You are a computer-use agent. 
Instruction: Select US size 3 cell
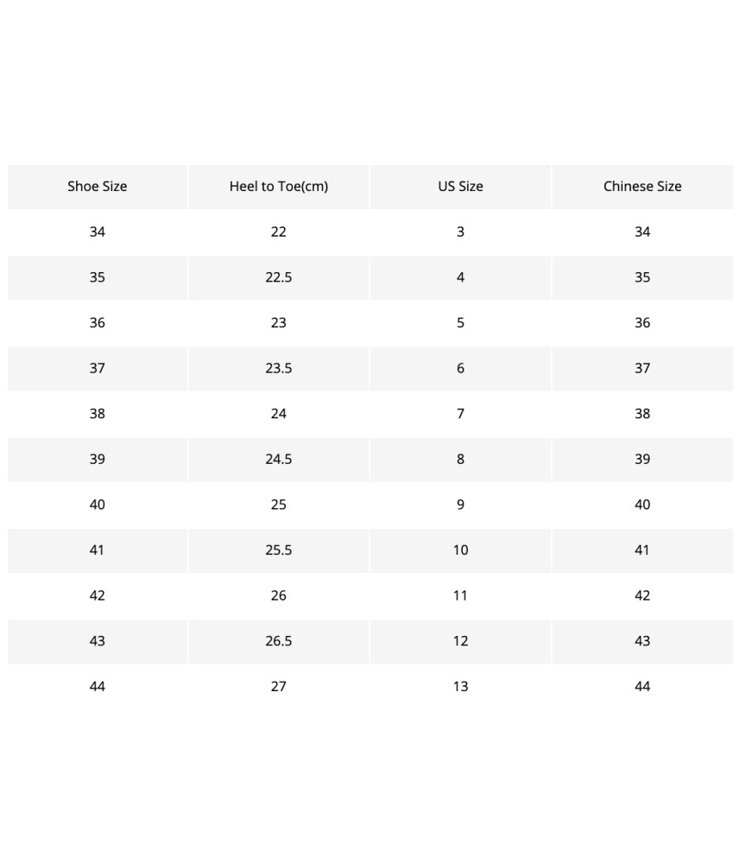[460, 232]
